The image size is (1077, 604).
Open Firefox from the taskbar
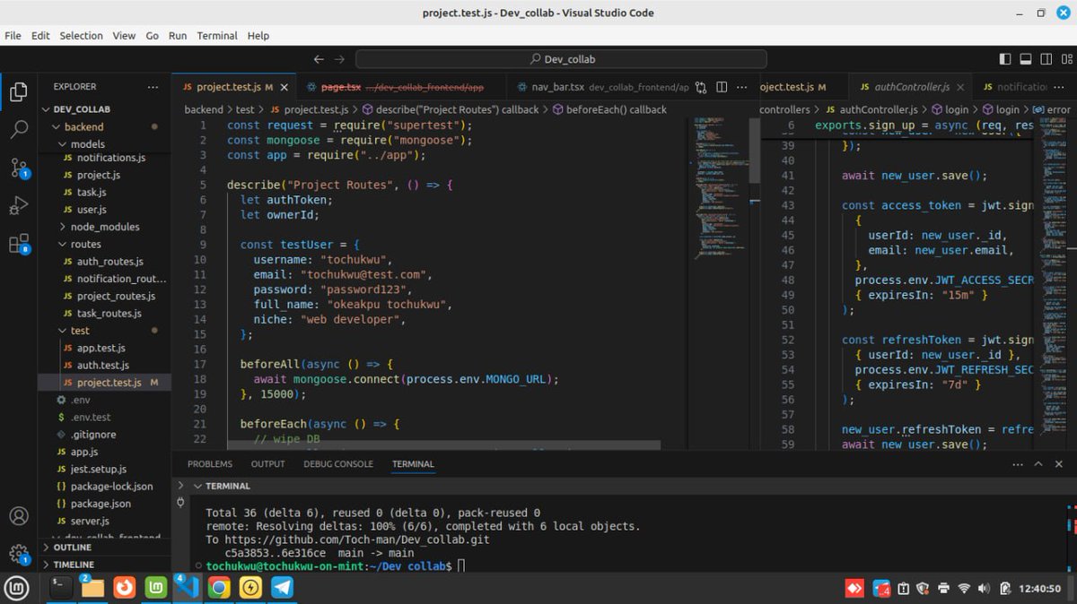click(125, 588)
